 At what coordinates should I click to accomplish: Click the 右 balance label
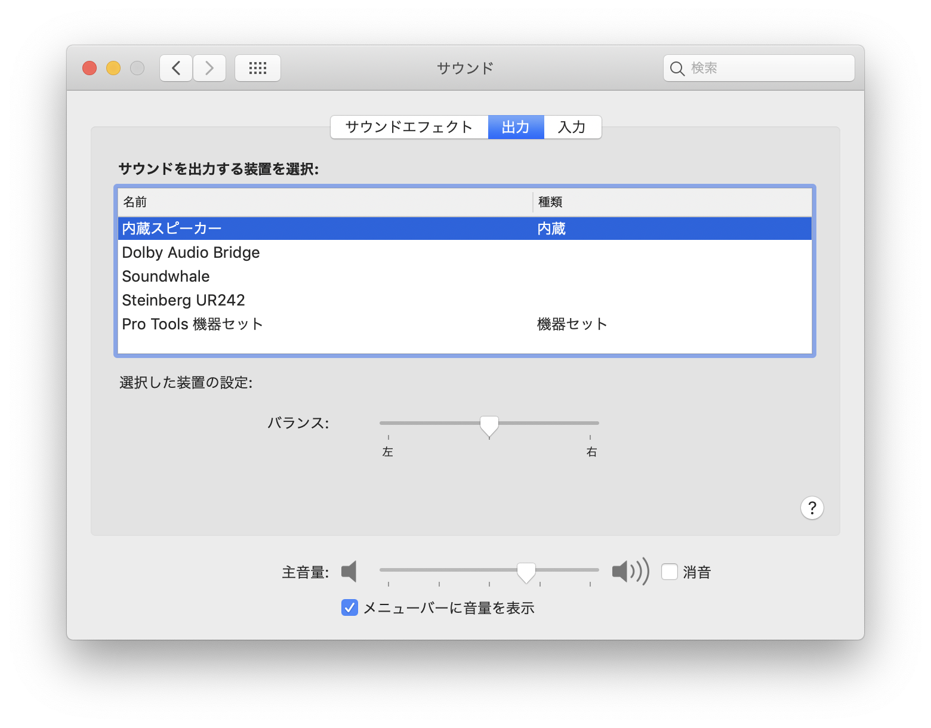point(591,452)
